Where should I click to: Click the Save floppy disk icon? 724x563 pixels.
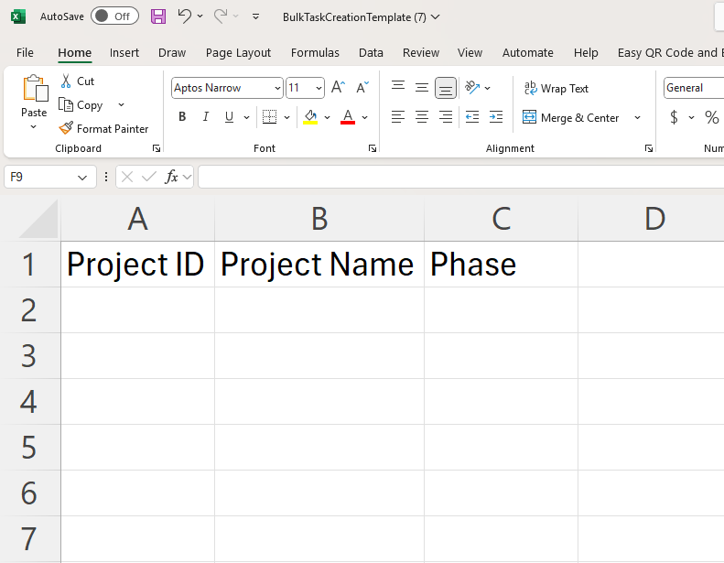click(x=158, y=16)
